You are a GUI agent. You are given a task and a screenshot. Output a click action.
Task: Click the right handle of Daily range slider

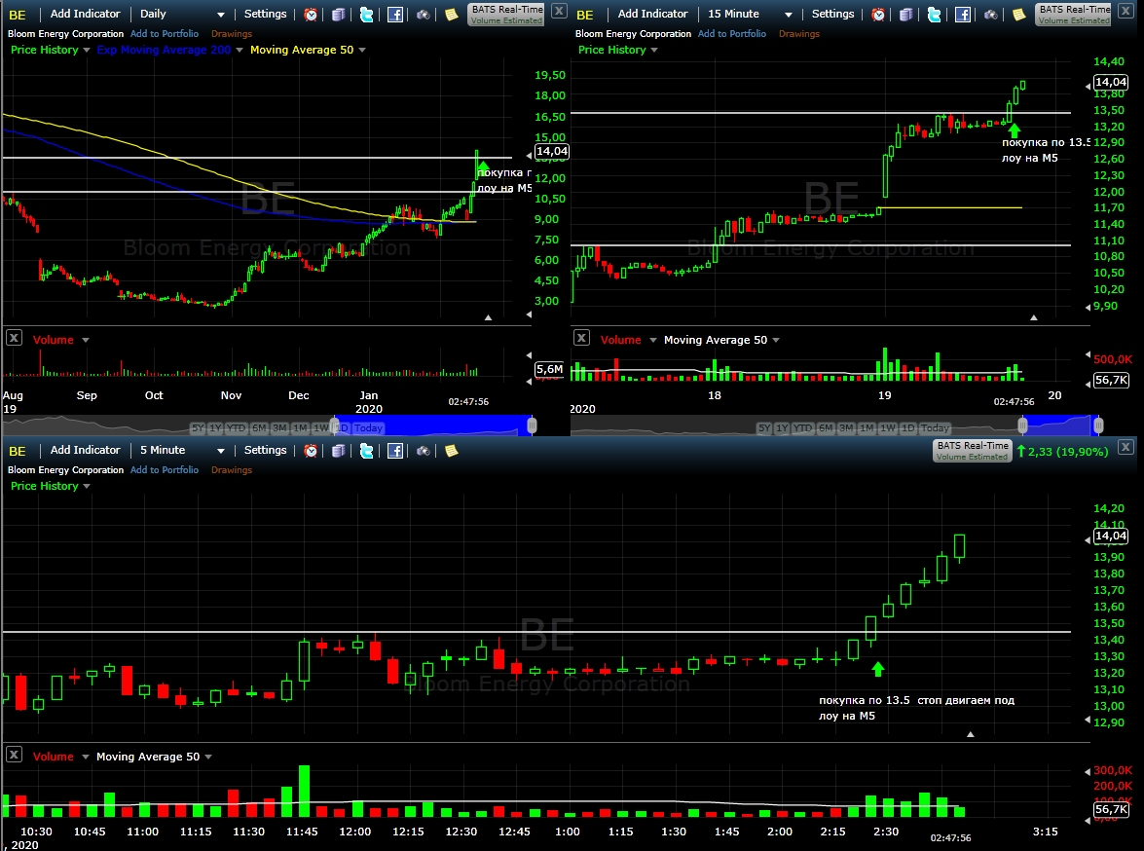pyautogui.click(x=532, y=425)
